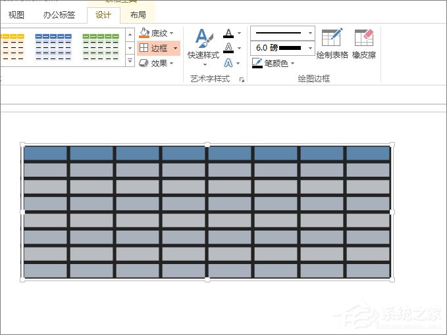Apply the green table style thumbnail

point(101,47)
